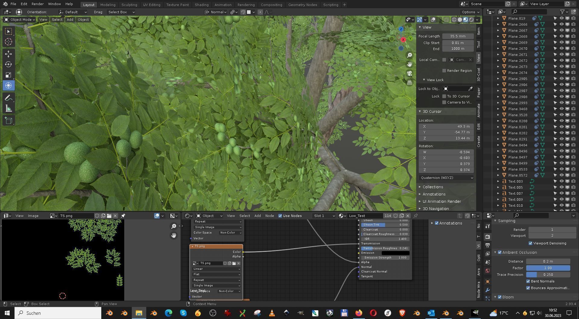Choose the Annotate tool

8,98
